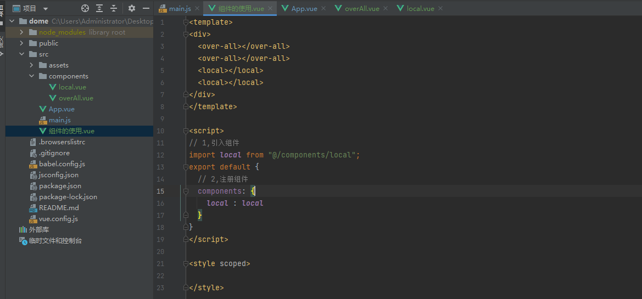Fold the export default block at line 13
This screenshot has height=299, width=642.
(x=186, y=167)
